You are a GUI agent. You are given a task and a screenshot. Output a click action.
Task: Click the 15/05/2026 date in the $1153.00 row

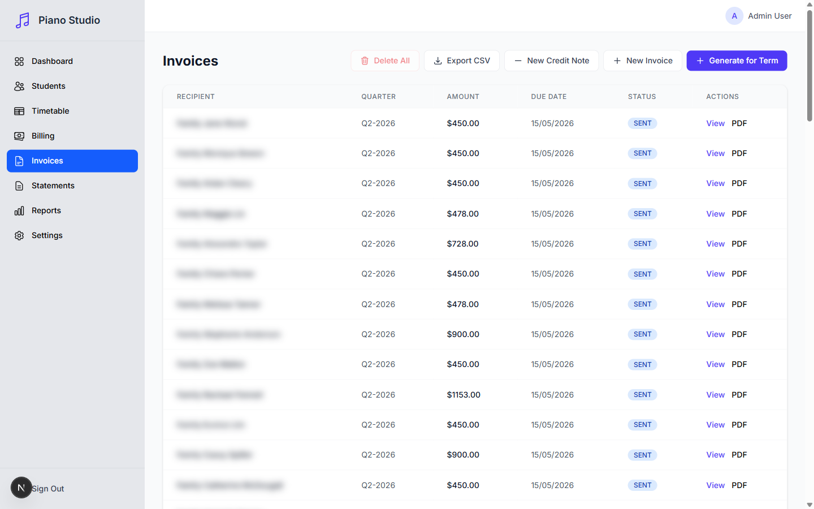pyautogui.click(x=552, y=395)
